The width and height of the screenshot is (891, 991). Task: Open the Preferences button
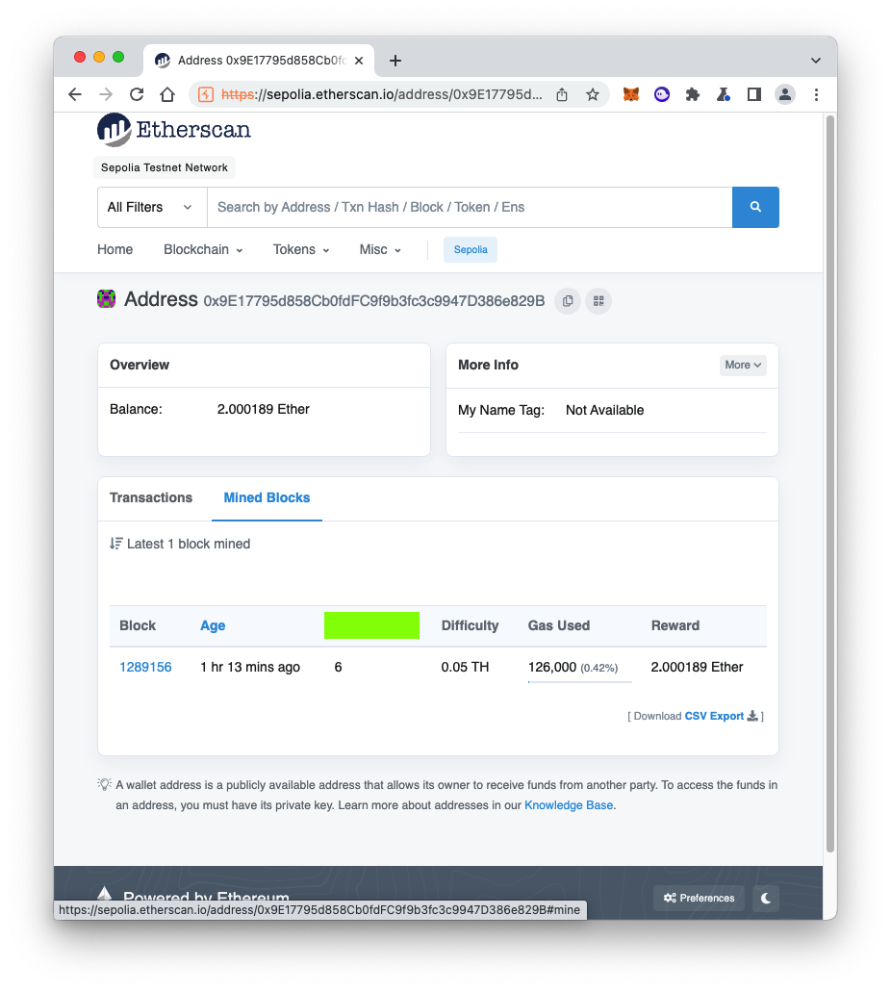coord(699,898)
